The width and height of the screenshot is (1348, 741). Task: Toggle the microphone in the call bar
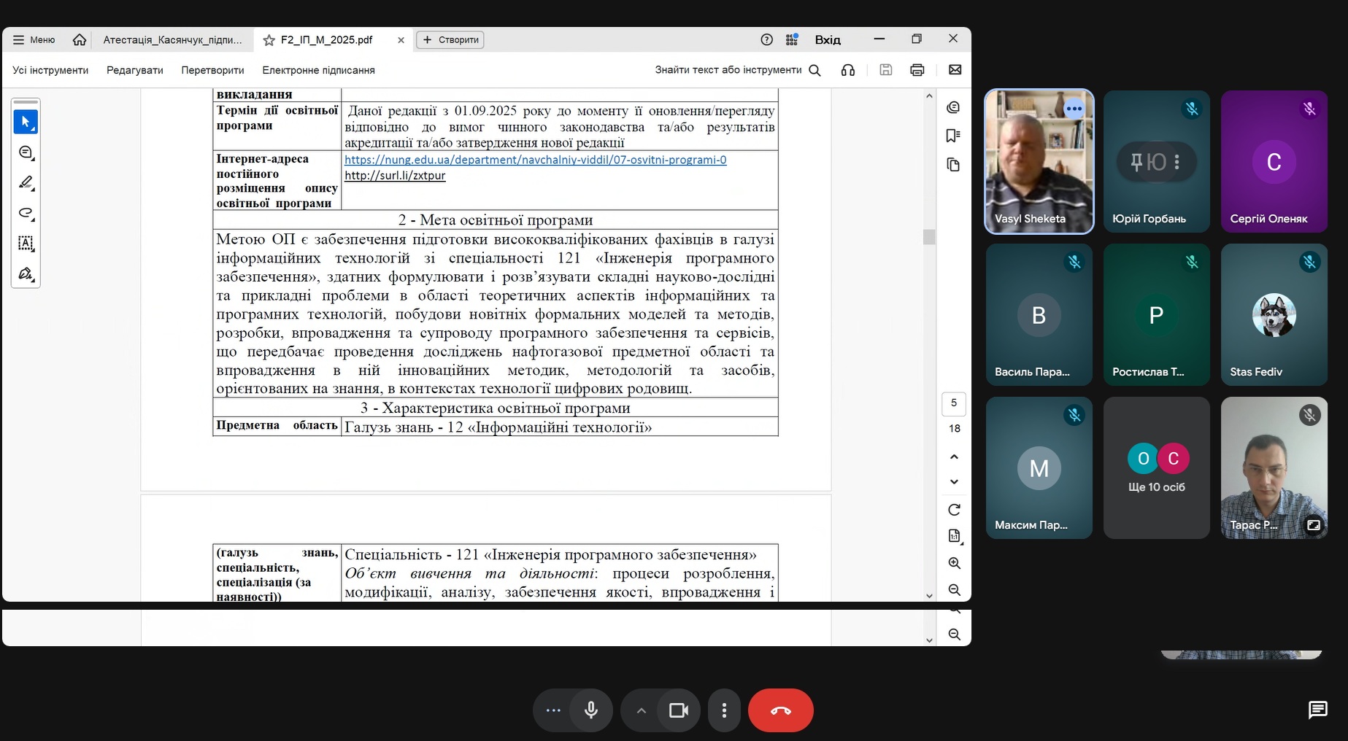click(591, 710)
